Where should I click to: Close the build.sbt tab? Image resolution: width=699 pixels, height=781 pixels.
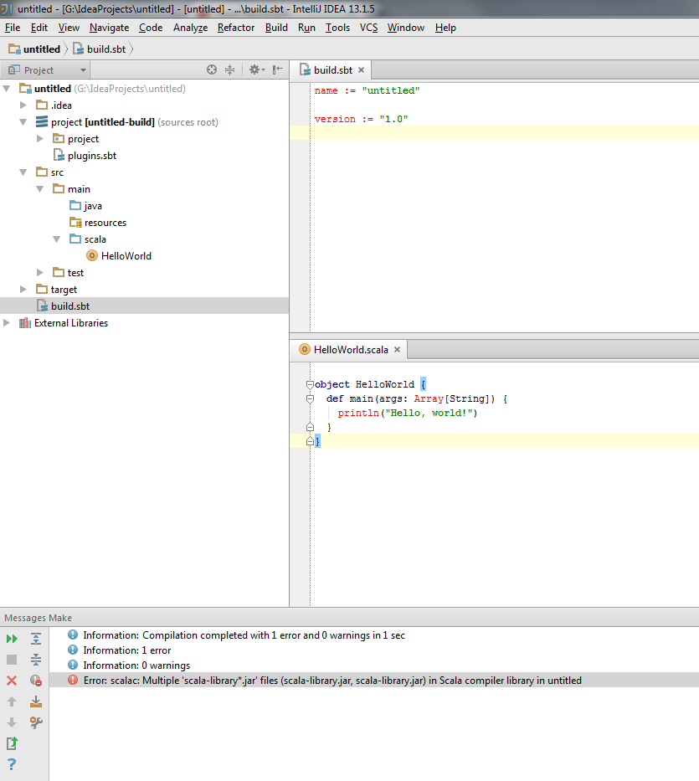(361, 70)
